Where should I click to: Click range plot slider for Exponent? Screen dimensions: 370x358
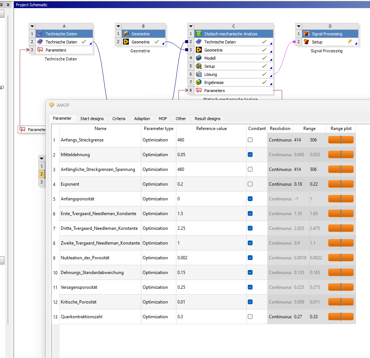pyautogui.click(x=341, y=184)
